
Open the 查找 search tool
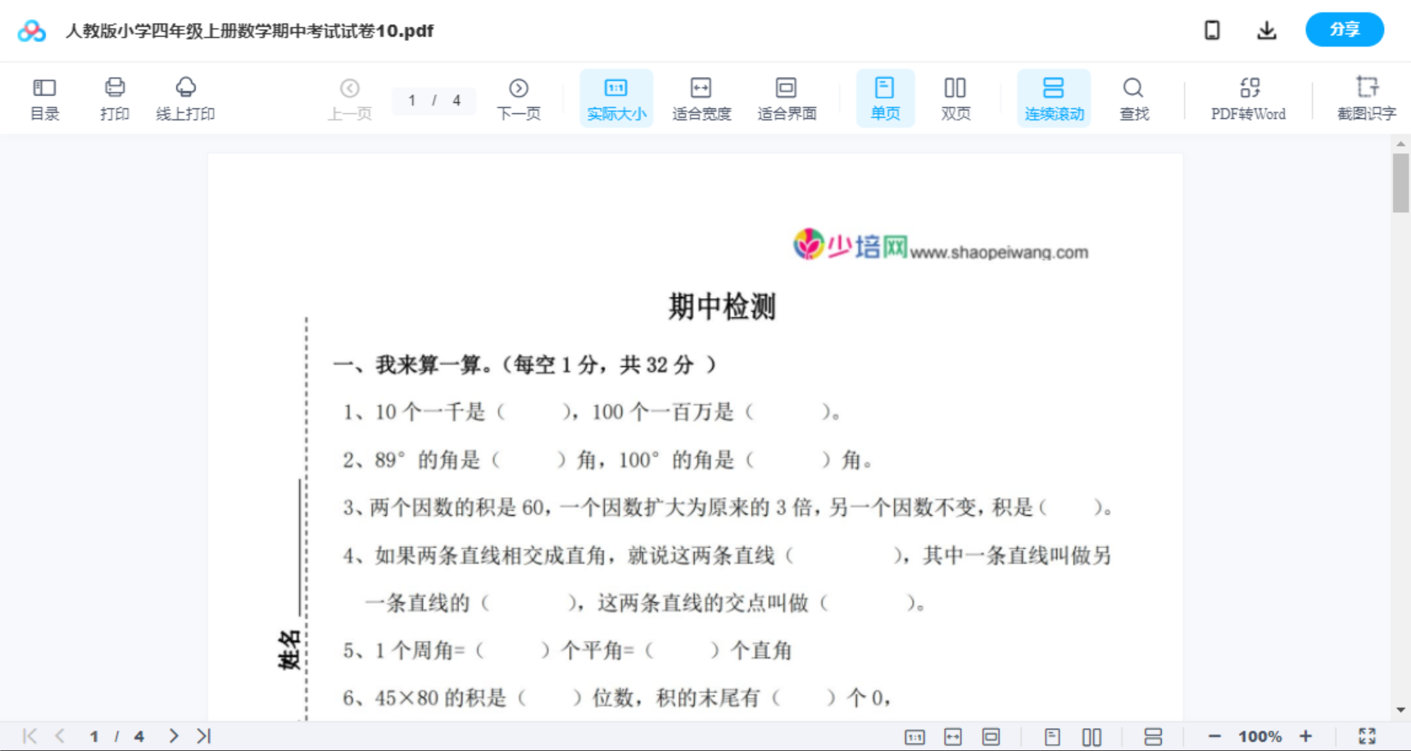(1133, 97)
